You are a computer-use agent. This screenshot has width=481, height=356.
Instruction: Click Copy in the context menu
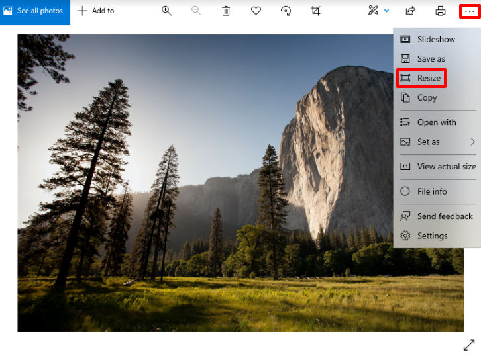(x=427, y=97)
